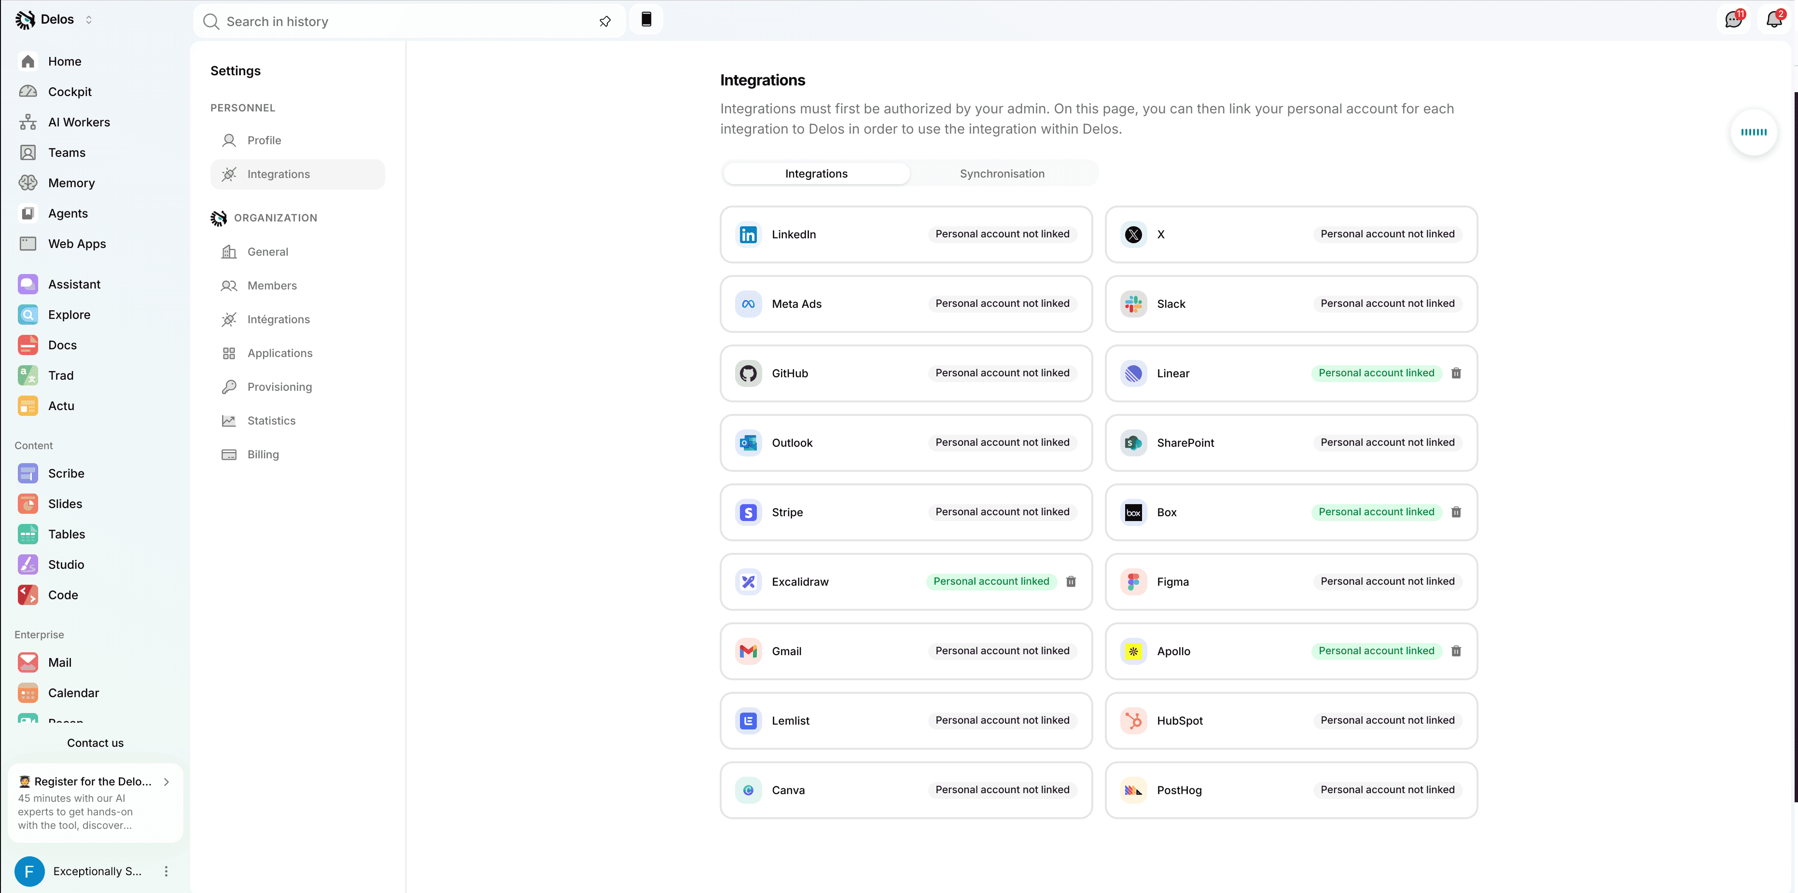Open the chat messages icon with badge
Screen dimensions: 1798x893
[1734, 19]
